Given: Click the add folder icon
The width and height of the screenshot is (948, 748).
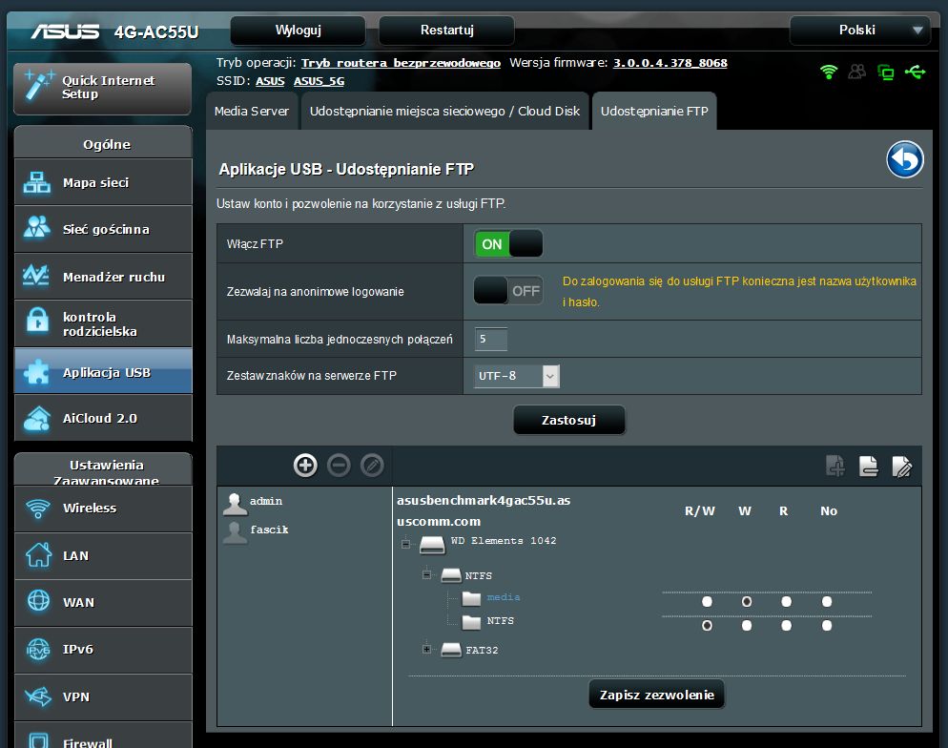Looking at the screenshot, I should (x=835, y=466).
